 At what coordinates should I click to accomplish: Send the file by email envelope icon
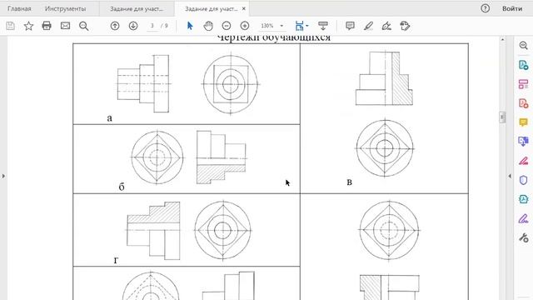[x=65, y=26]
